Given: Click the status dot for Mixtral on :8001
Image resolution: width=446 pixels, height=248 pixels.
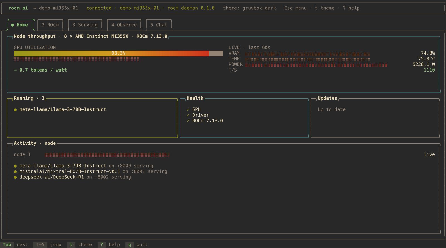Looking at the screenshot, I should (15, 172).
